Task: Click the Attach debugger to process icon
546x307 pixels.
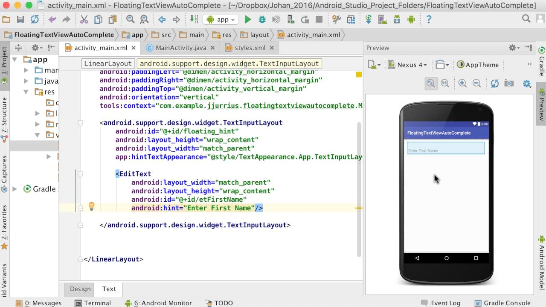Action: click(290, 20)
